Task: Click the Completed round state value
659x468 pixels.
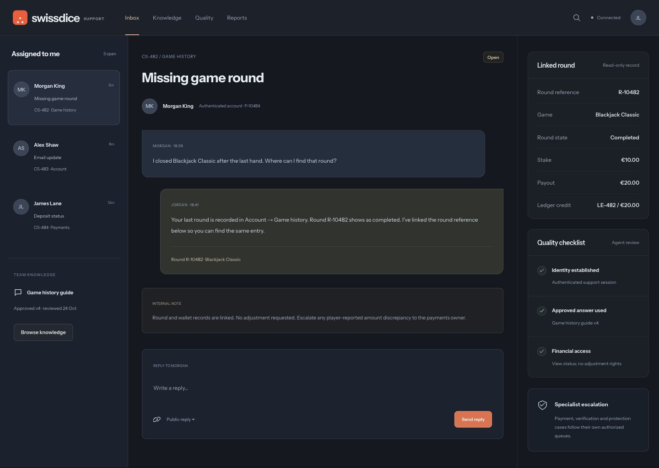Action: 625,138
